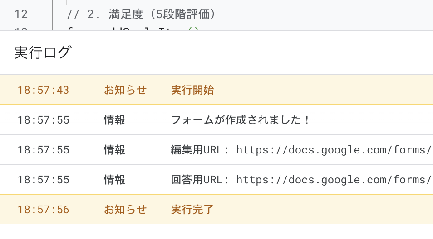This screenshot has height=239, width=433.
Task: Open the 回答用URL Google Forms link
Action: (x=334, y=180)
